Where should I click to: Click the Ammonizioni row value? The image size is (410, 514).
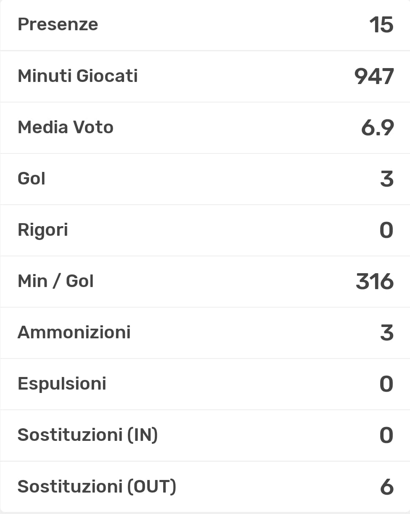(386, 333)
